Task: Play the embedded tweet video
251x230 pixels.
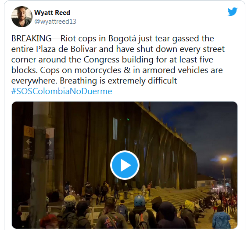Action: coord(125,165)
